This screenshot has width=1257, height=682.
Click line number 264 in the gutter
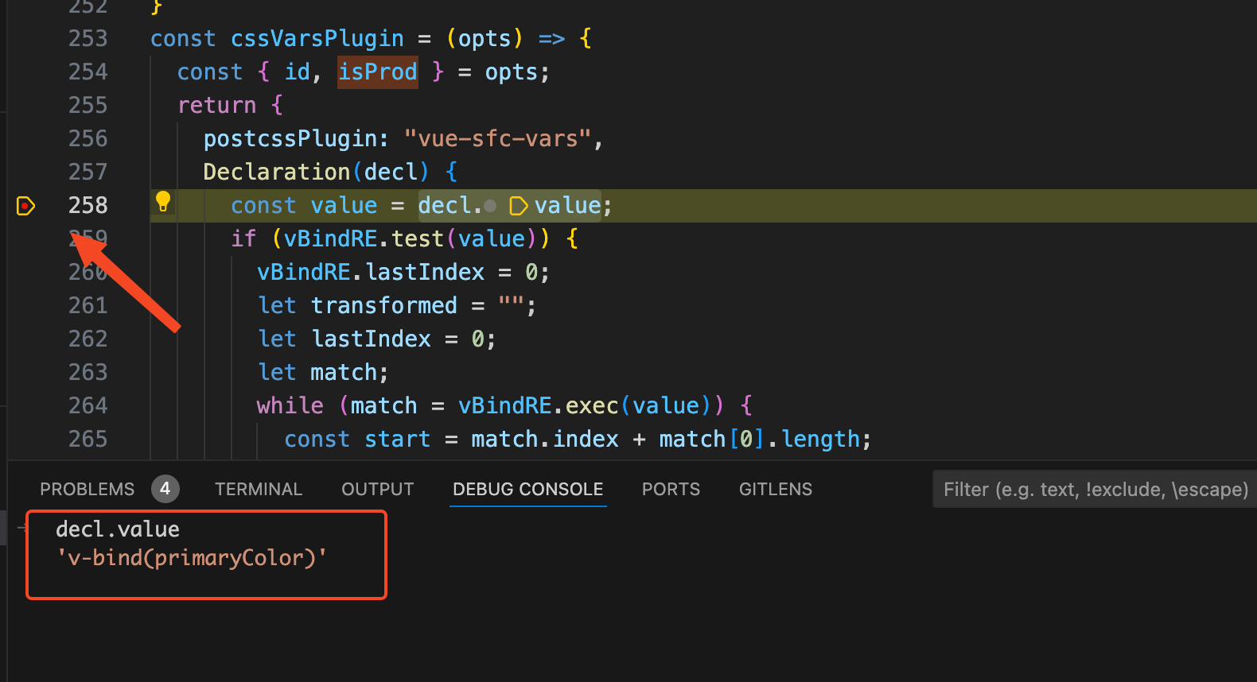(88, 405)
